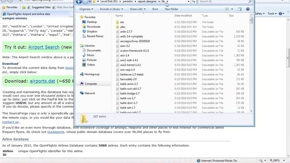Select axis-1.4 jar file
Screen dimensions: 290x163
(x=125, y=55)
